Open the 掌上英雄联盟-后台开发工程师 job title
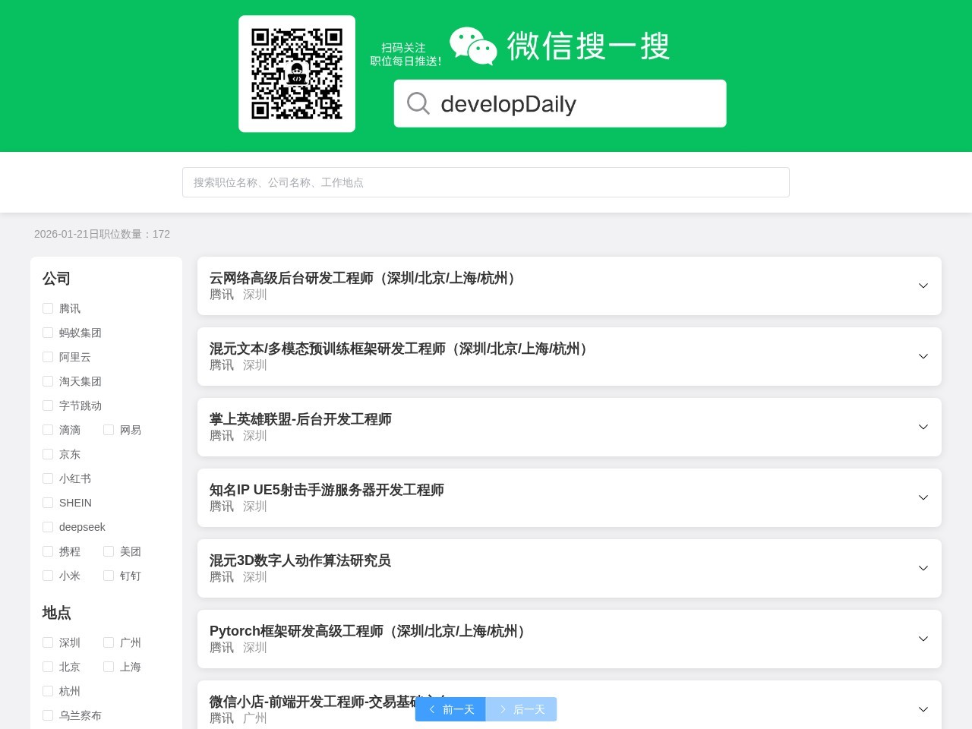The width and height of the screenshot is (972, 729). click(x=301, y=419)
